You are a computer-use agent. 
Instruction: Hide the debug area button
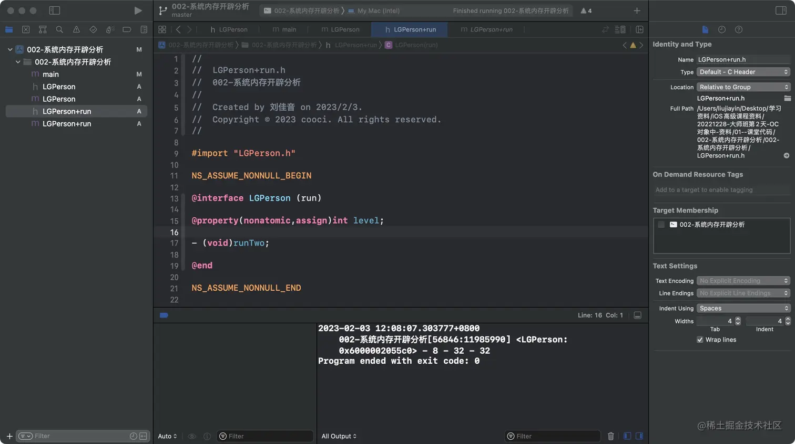coord(637,315)
